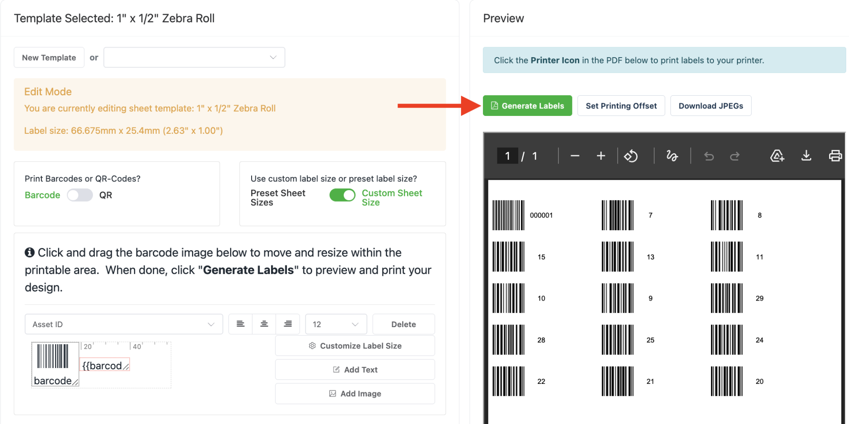Undo last PDF annotation
The height and width of the screenshot is (424, 849).
coord(709,156)
